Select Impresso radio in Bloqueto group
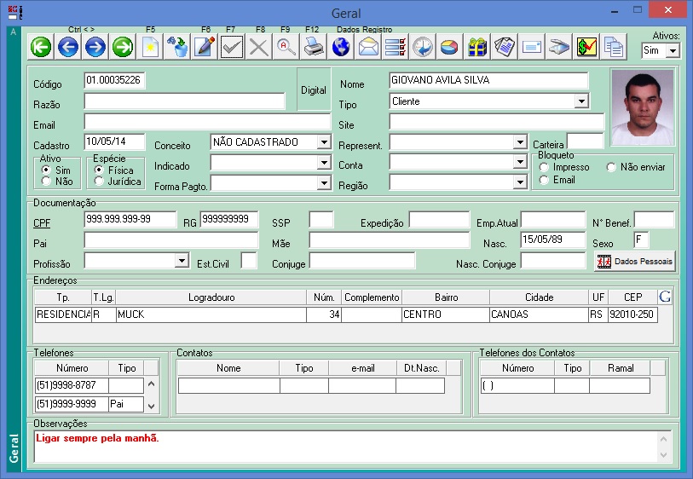The height and width of the screenshot is (479, 693). pos(544,168)
